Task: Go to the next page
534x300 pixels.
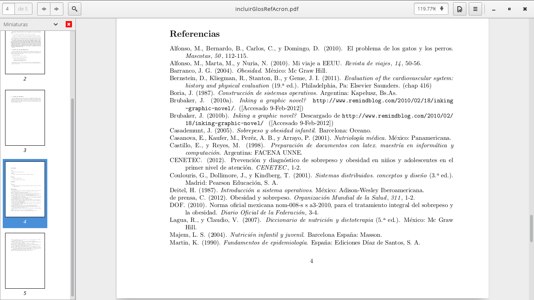Action: [x=57, y=9]
